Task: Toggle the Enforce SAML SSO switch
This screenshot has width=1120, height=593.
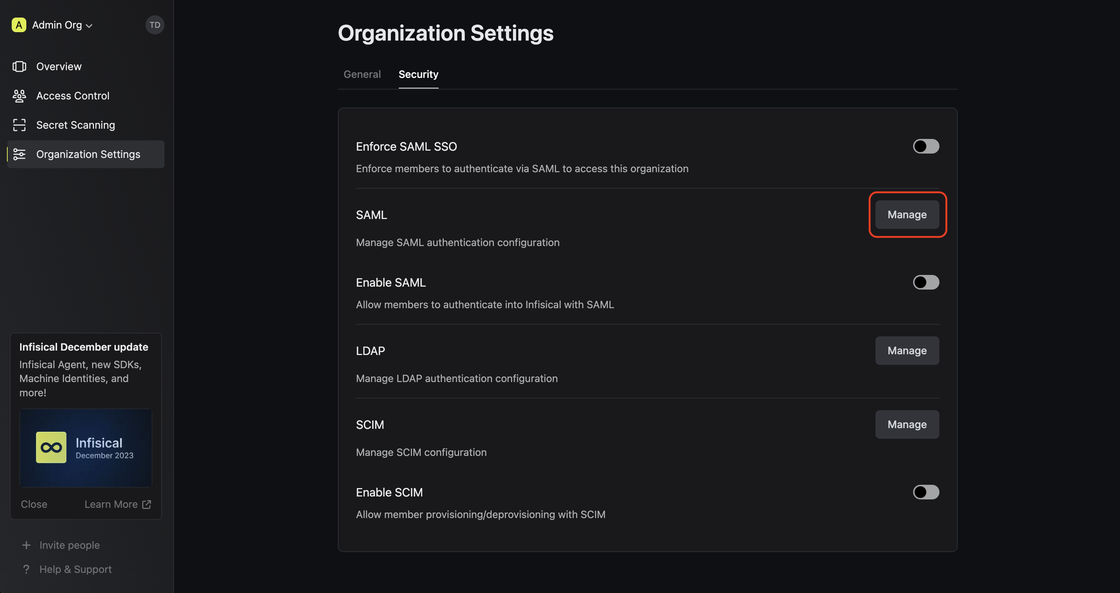Action: click(926, 146)
